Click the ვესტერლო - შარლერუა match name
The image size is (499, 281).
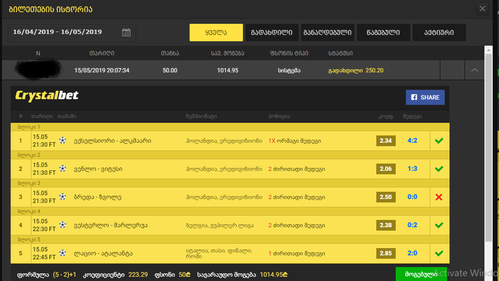coord(111,225)
